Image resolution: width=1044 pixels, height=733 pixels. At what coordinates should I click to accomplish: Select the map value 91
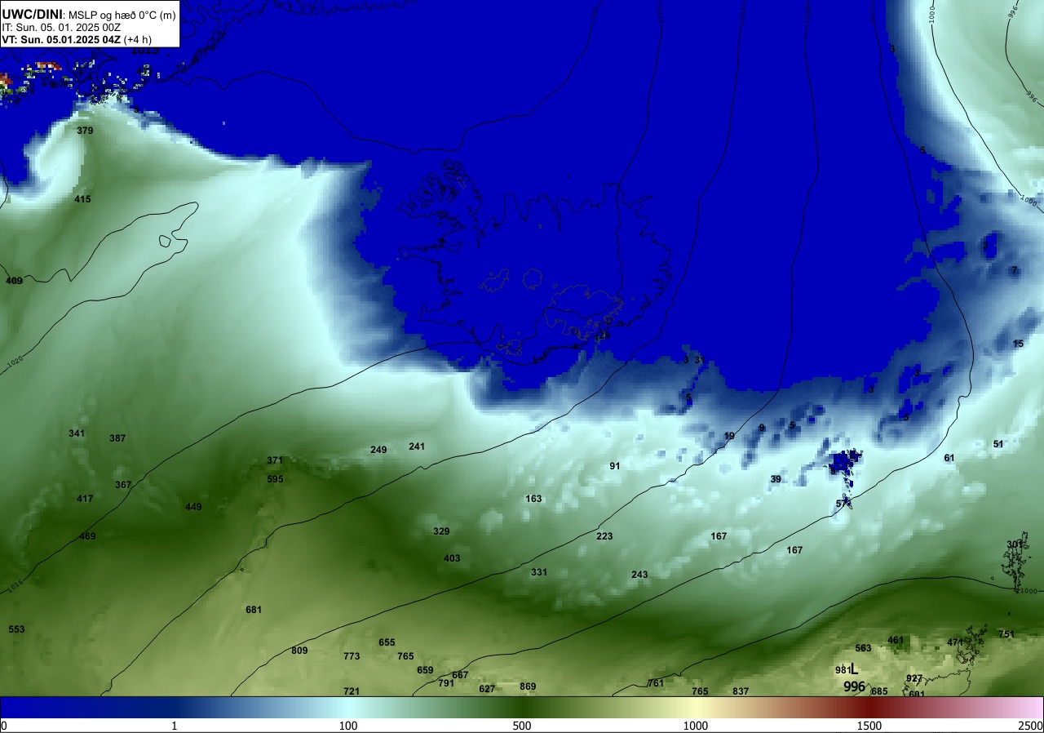pyautogui.click(x=615, y=466)
